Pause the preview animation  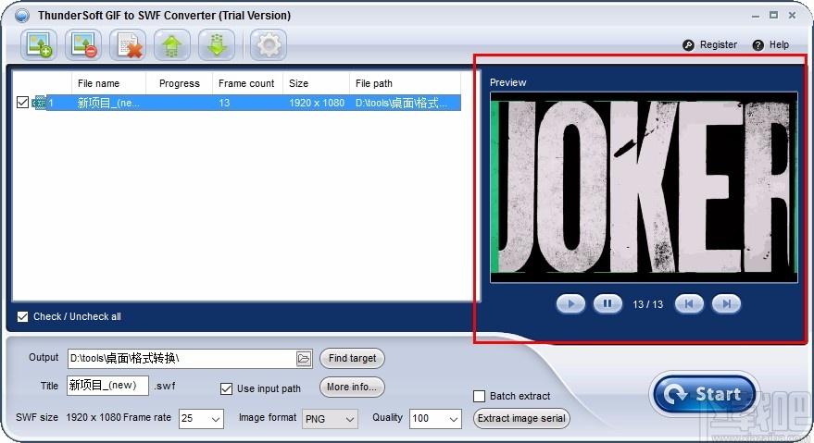[607, 304]
